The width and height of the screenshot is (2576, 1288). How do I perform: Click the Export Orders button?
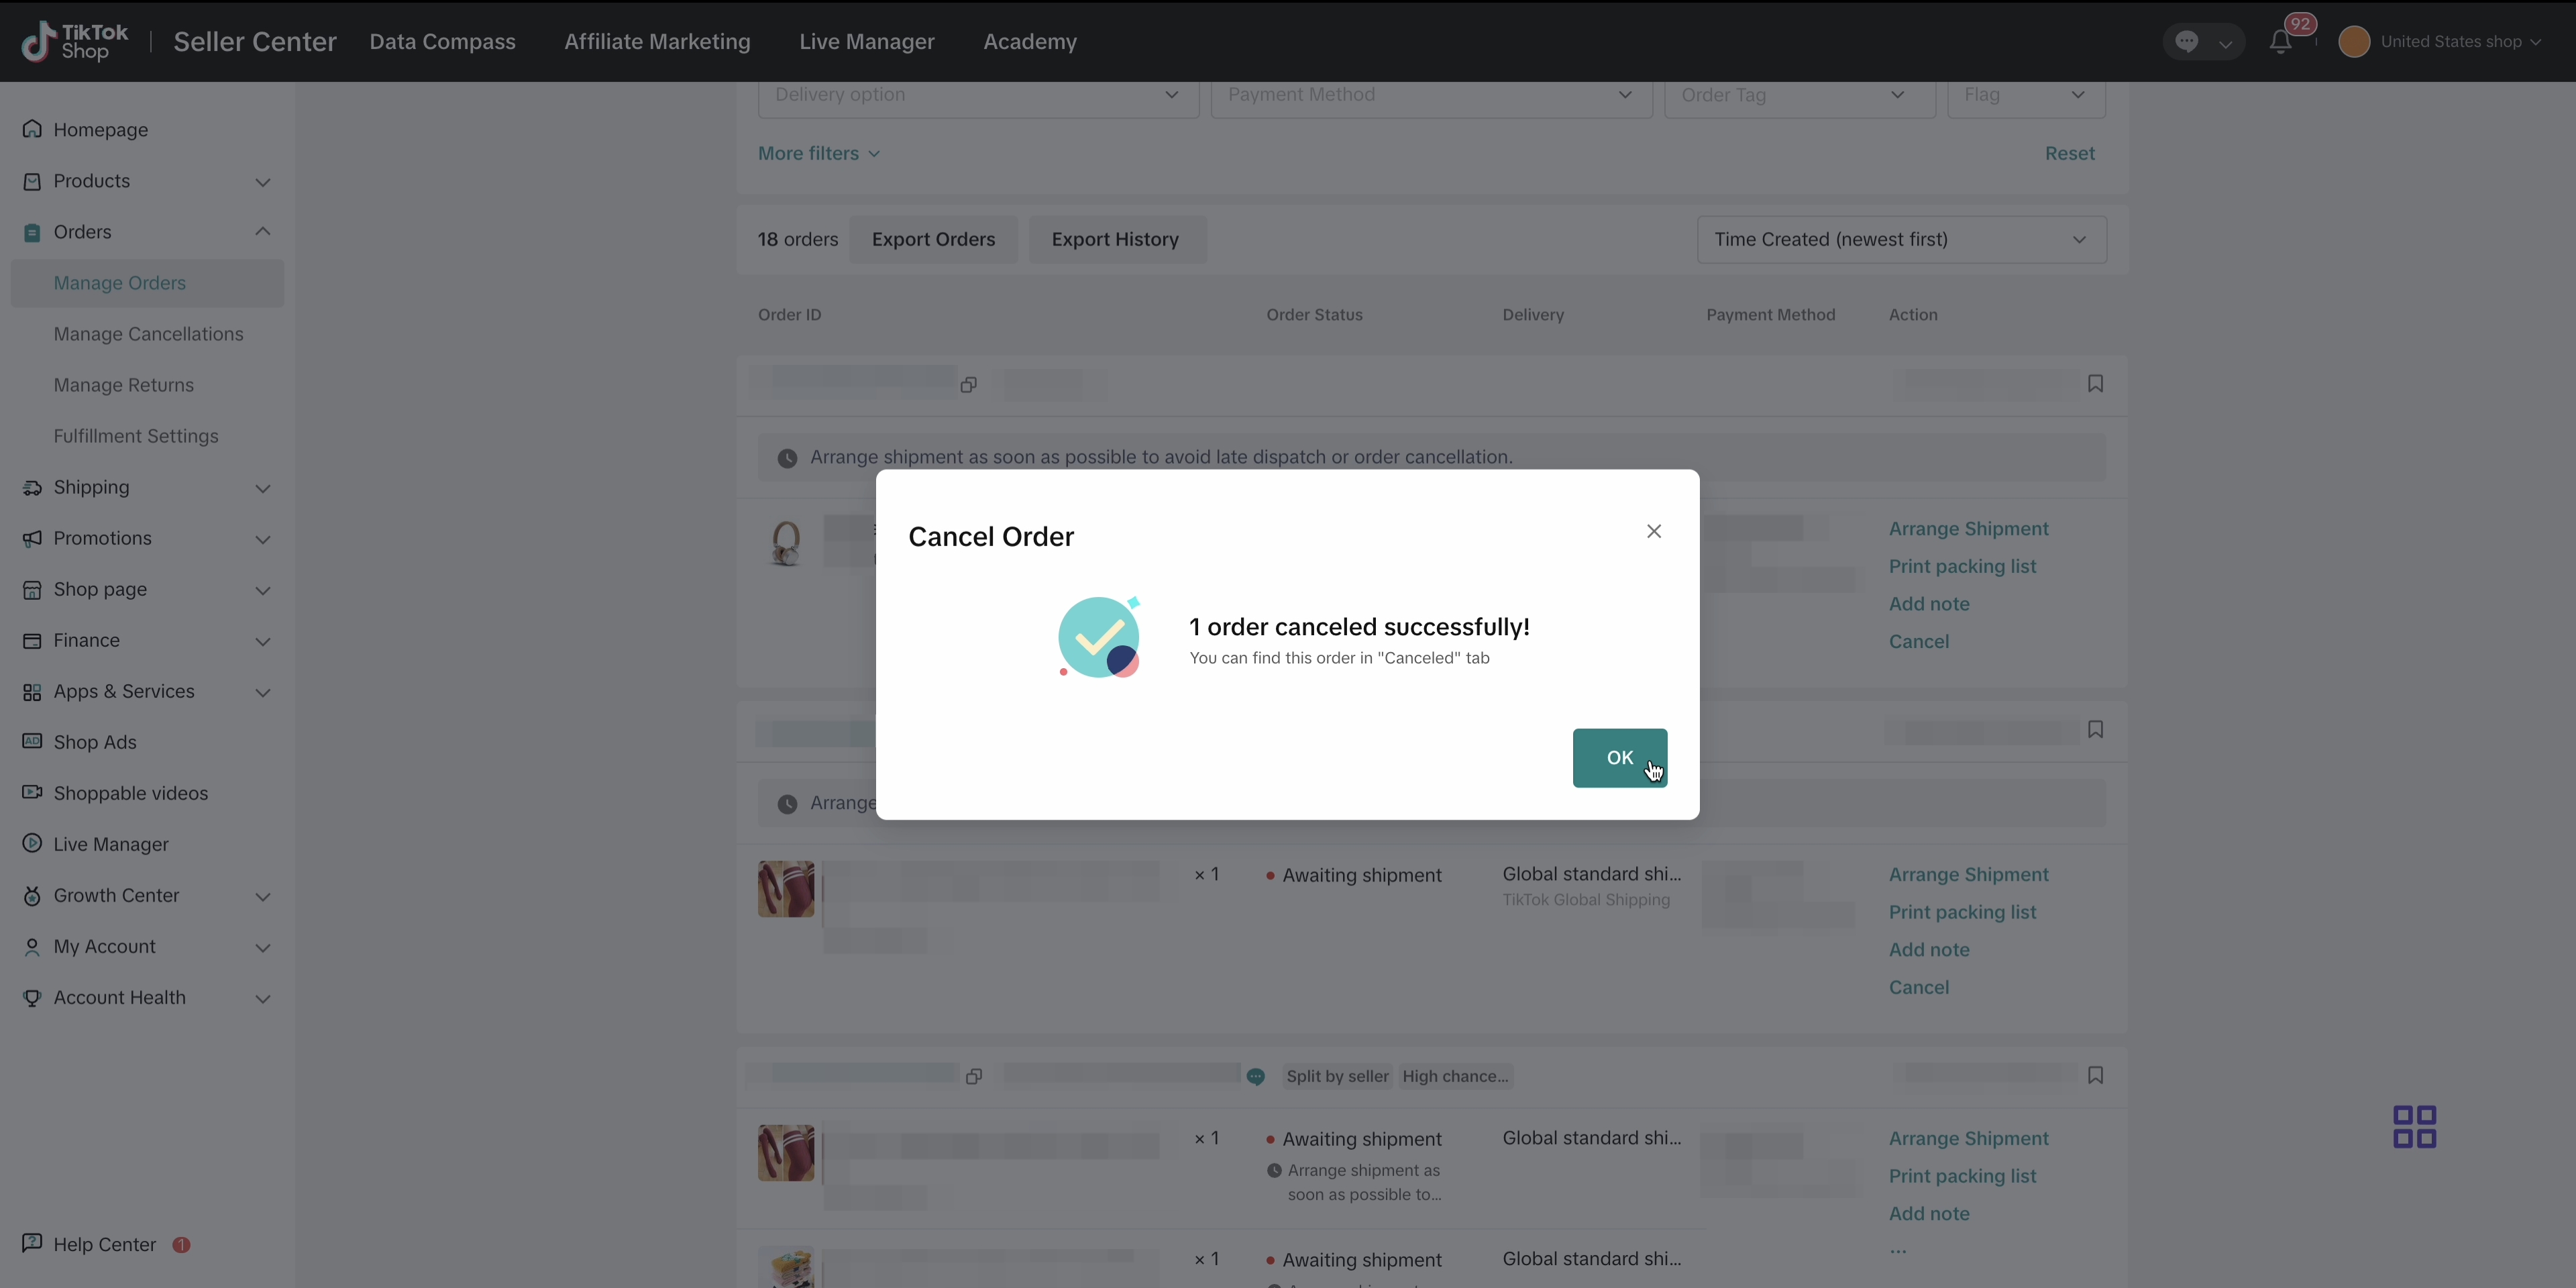[933, 240]
